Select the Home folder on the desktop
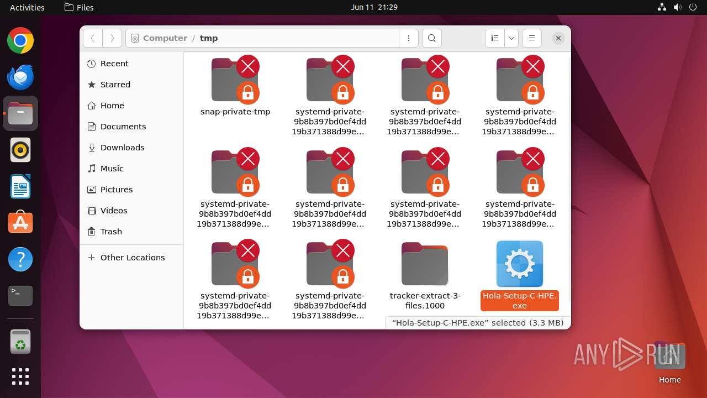The image size is (707, 398). [669, 363]
